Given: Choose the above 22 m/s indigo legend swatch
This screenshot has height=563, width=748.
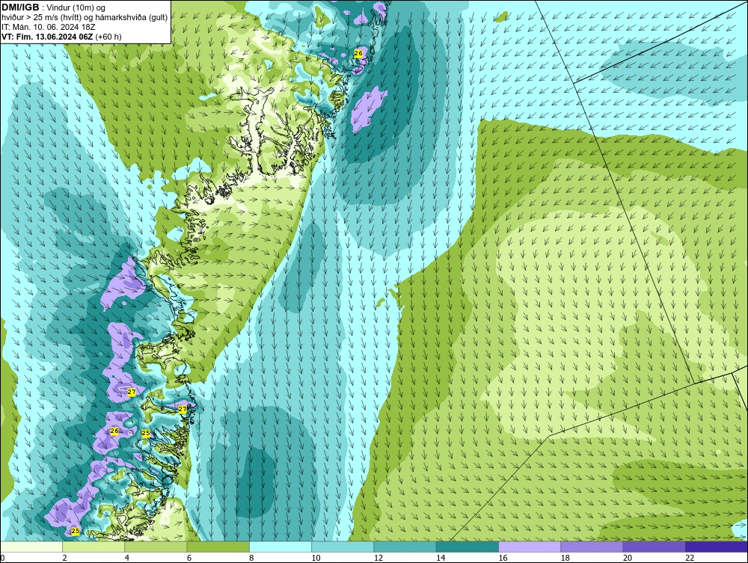Looking at the screenshot, I should pos(717,547).
